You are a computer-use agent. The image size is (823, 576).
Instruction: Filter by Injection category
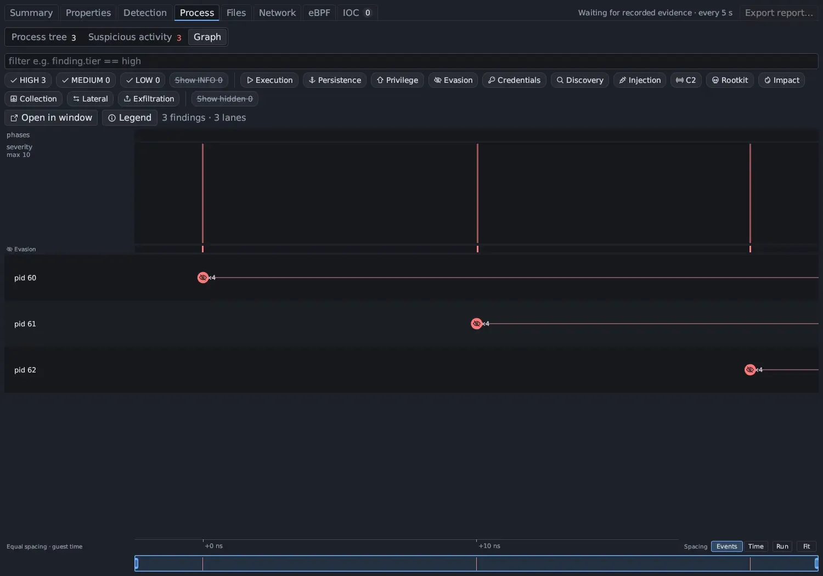click(640, 80)
